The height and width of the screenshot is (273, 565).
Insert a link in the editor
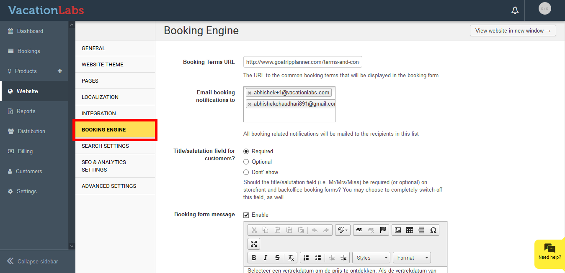[x=359, y=230]
